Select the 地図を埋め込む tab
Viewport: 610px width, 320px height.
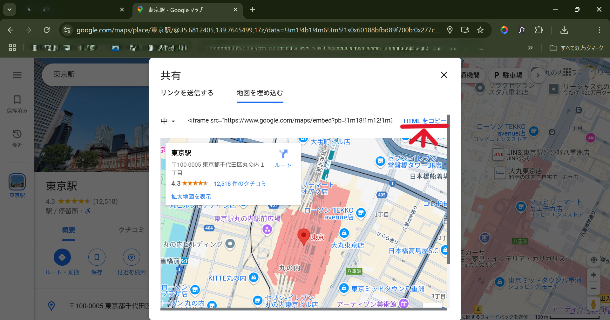(260, 93)
